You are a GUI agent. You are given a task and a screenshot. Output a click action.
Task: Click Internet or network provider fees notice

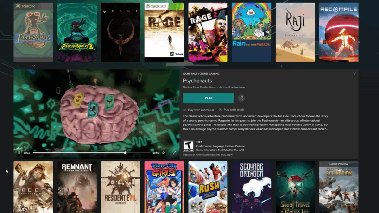[208, 155]
